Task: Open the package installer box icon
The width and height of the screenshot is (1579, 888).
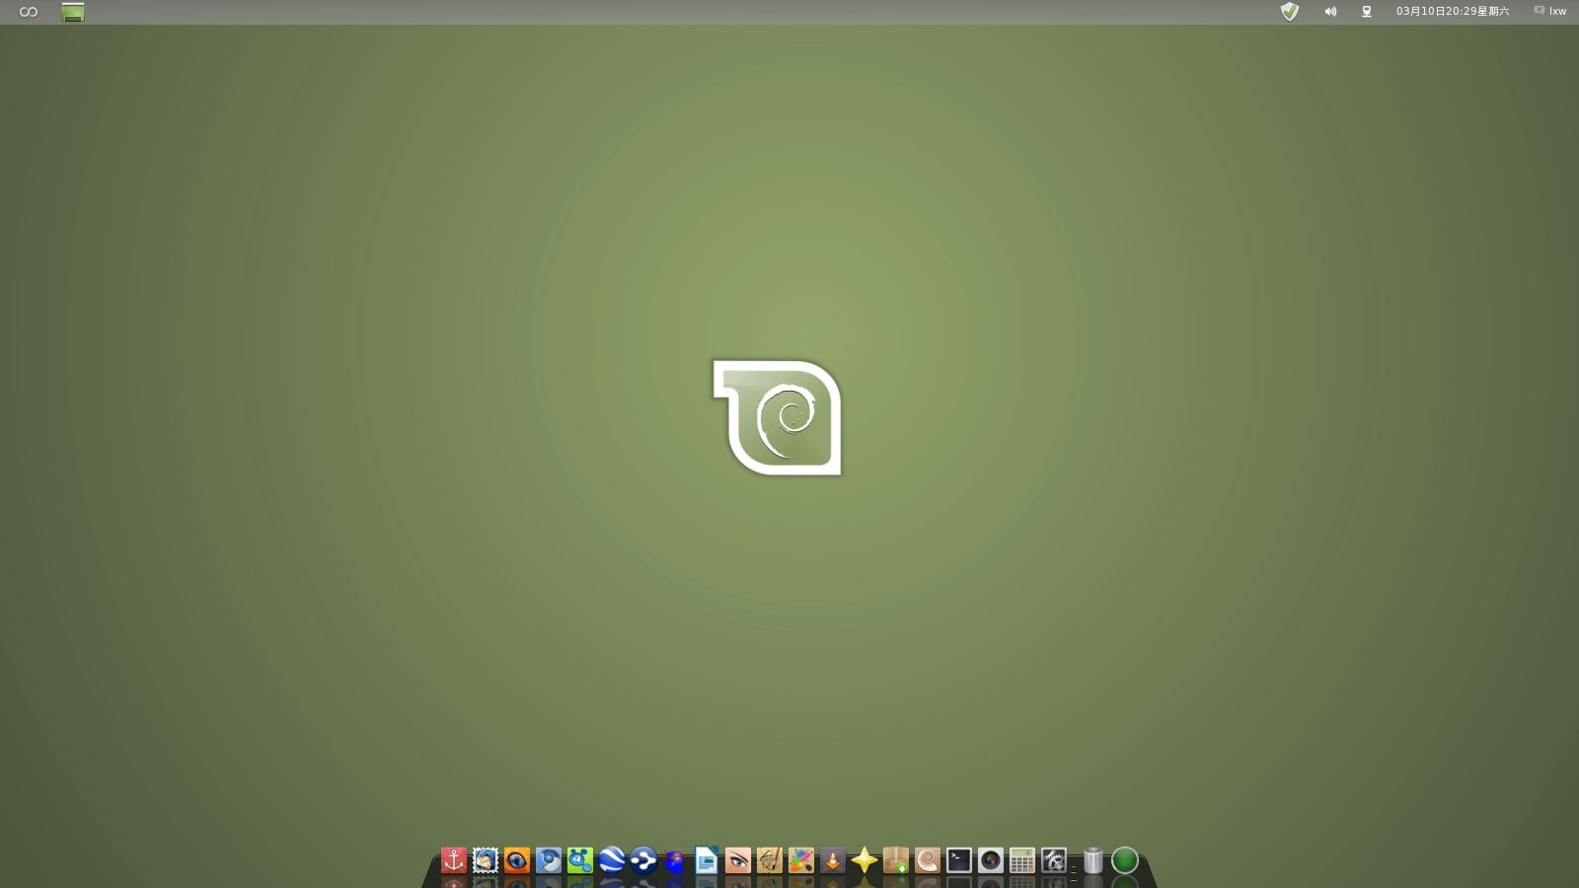Action: click(x=896, y=860)
